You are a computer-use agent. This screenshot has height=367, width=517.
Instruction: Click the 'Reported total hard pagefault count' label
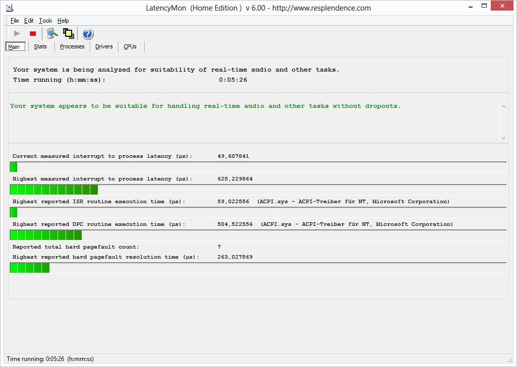tap(76, 247)
